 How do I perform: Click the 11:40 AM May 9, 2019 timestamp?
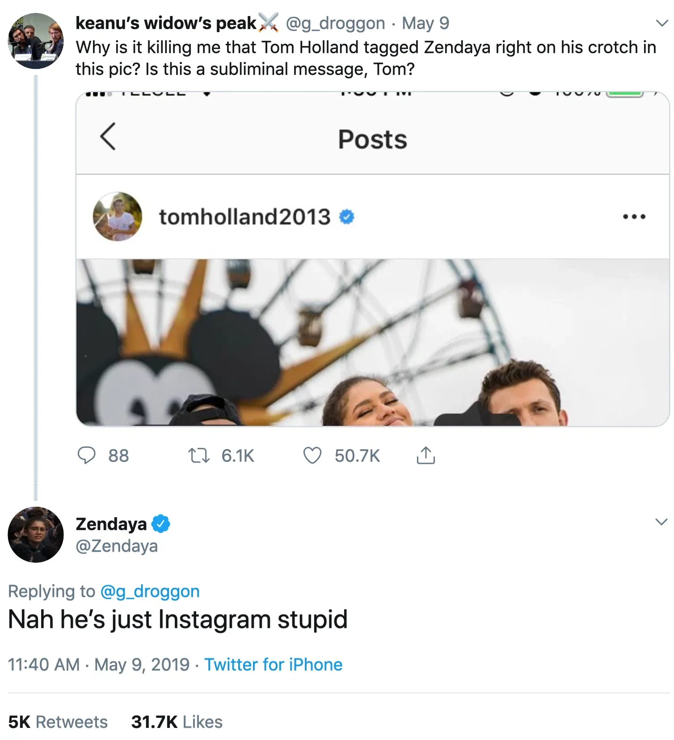pyautogui.click(x=99, y=664)
